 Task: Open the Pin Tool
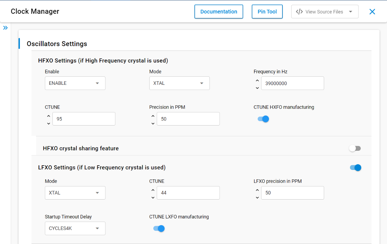[x=267, y=12]
